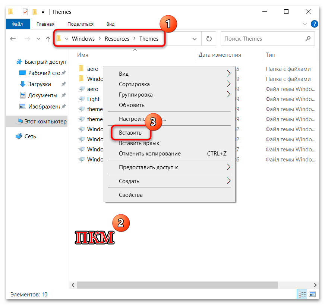Screen dimensions: 325x305
Task: Open the Файл ribbon tab
Action: [18, 24]
